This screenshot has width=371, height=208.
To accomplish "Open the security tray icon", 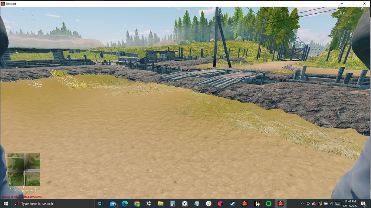I will pyautogui.click(x=320, y=204).
